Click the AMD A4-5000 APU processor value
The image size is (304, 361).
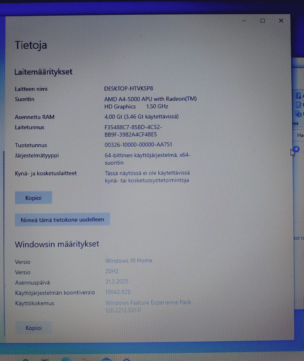[150, 103]
